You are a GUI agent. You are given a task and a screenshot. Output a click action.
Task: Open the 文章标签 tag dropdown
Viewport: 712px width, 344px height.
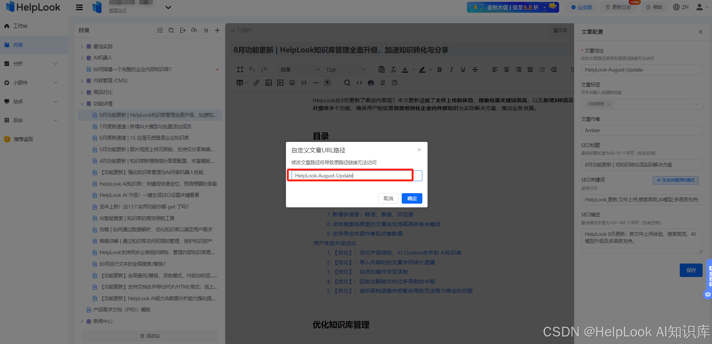[x=642, y=104]
